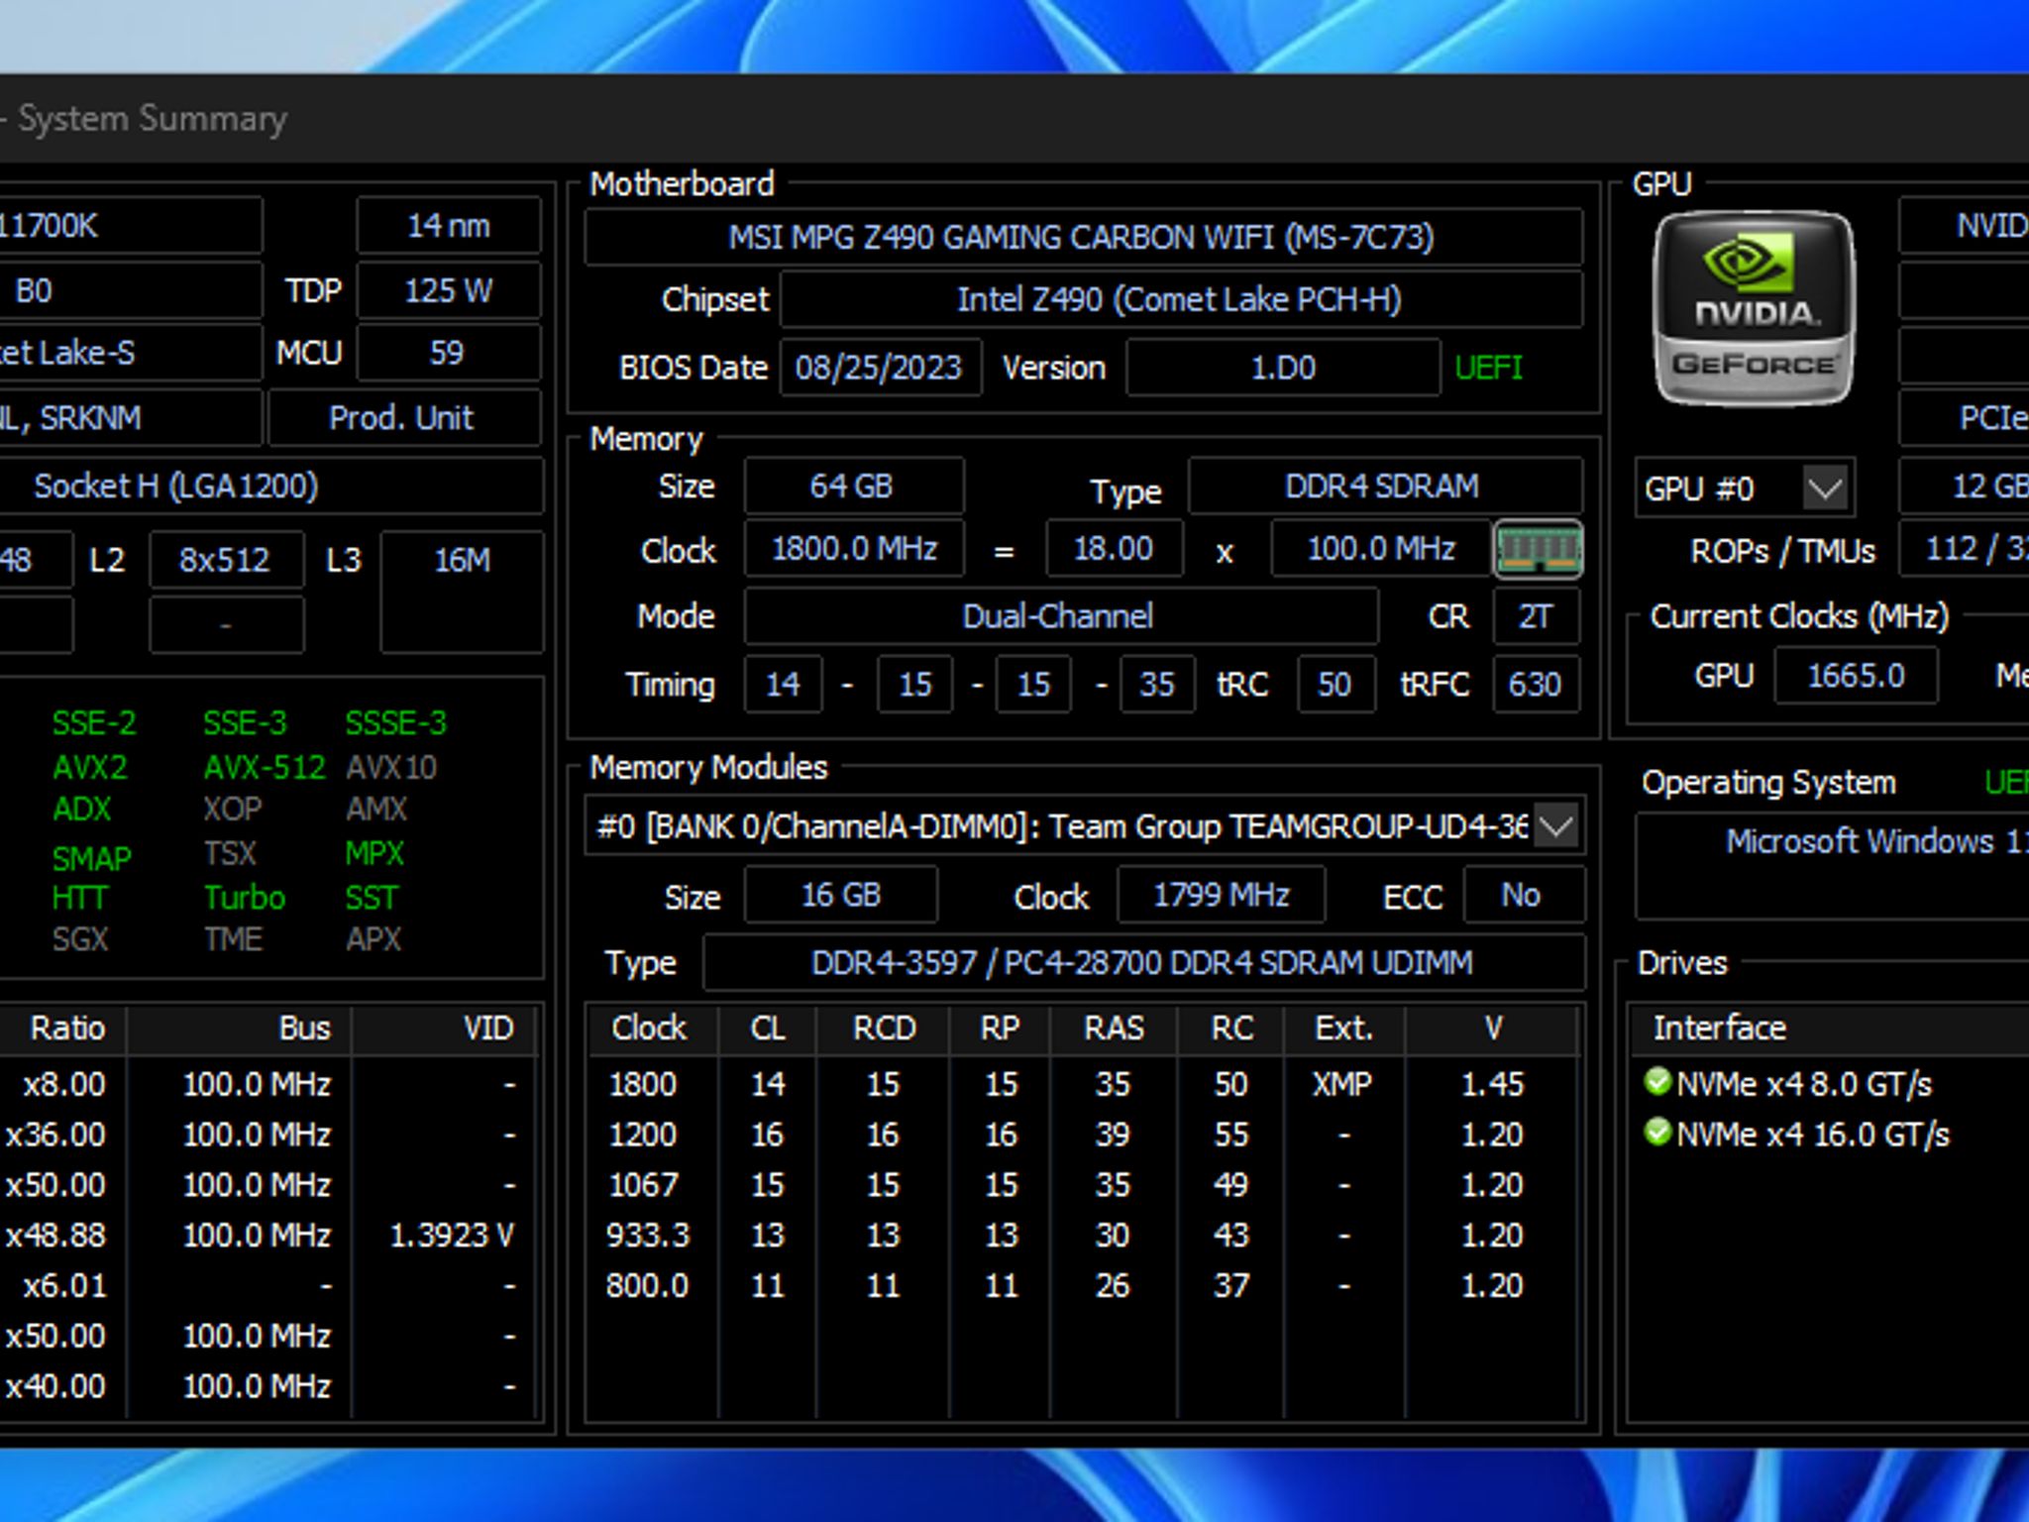Click the memory clock 1800.0 MHz value

pyautogui.click(x=854, y=549)
